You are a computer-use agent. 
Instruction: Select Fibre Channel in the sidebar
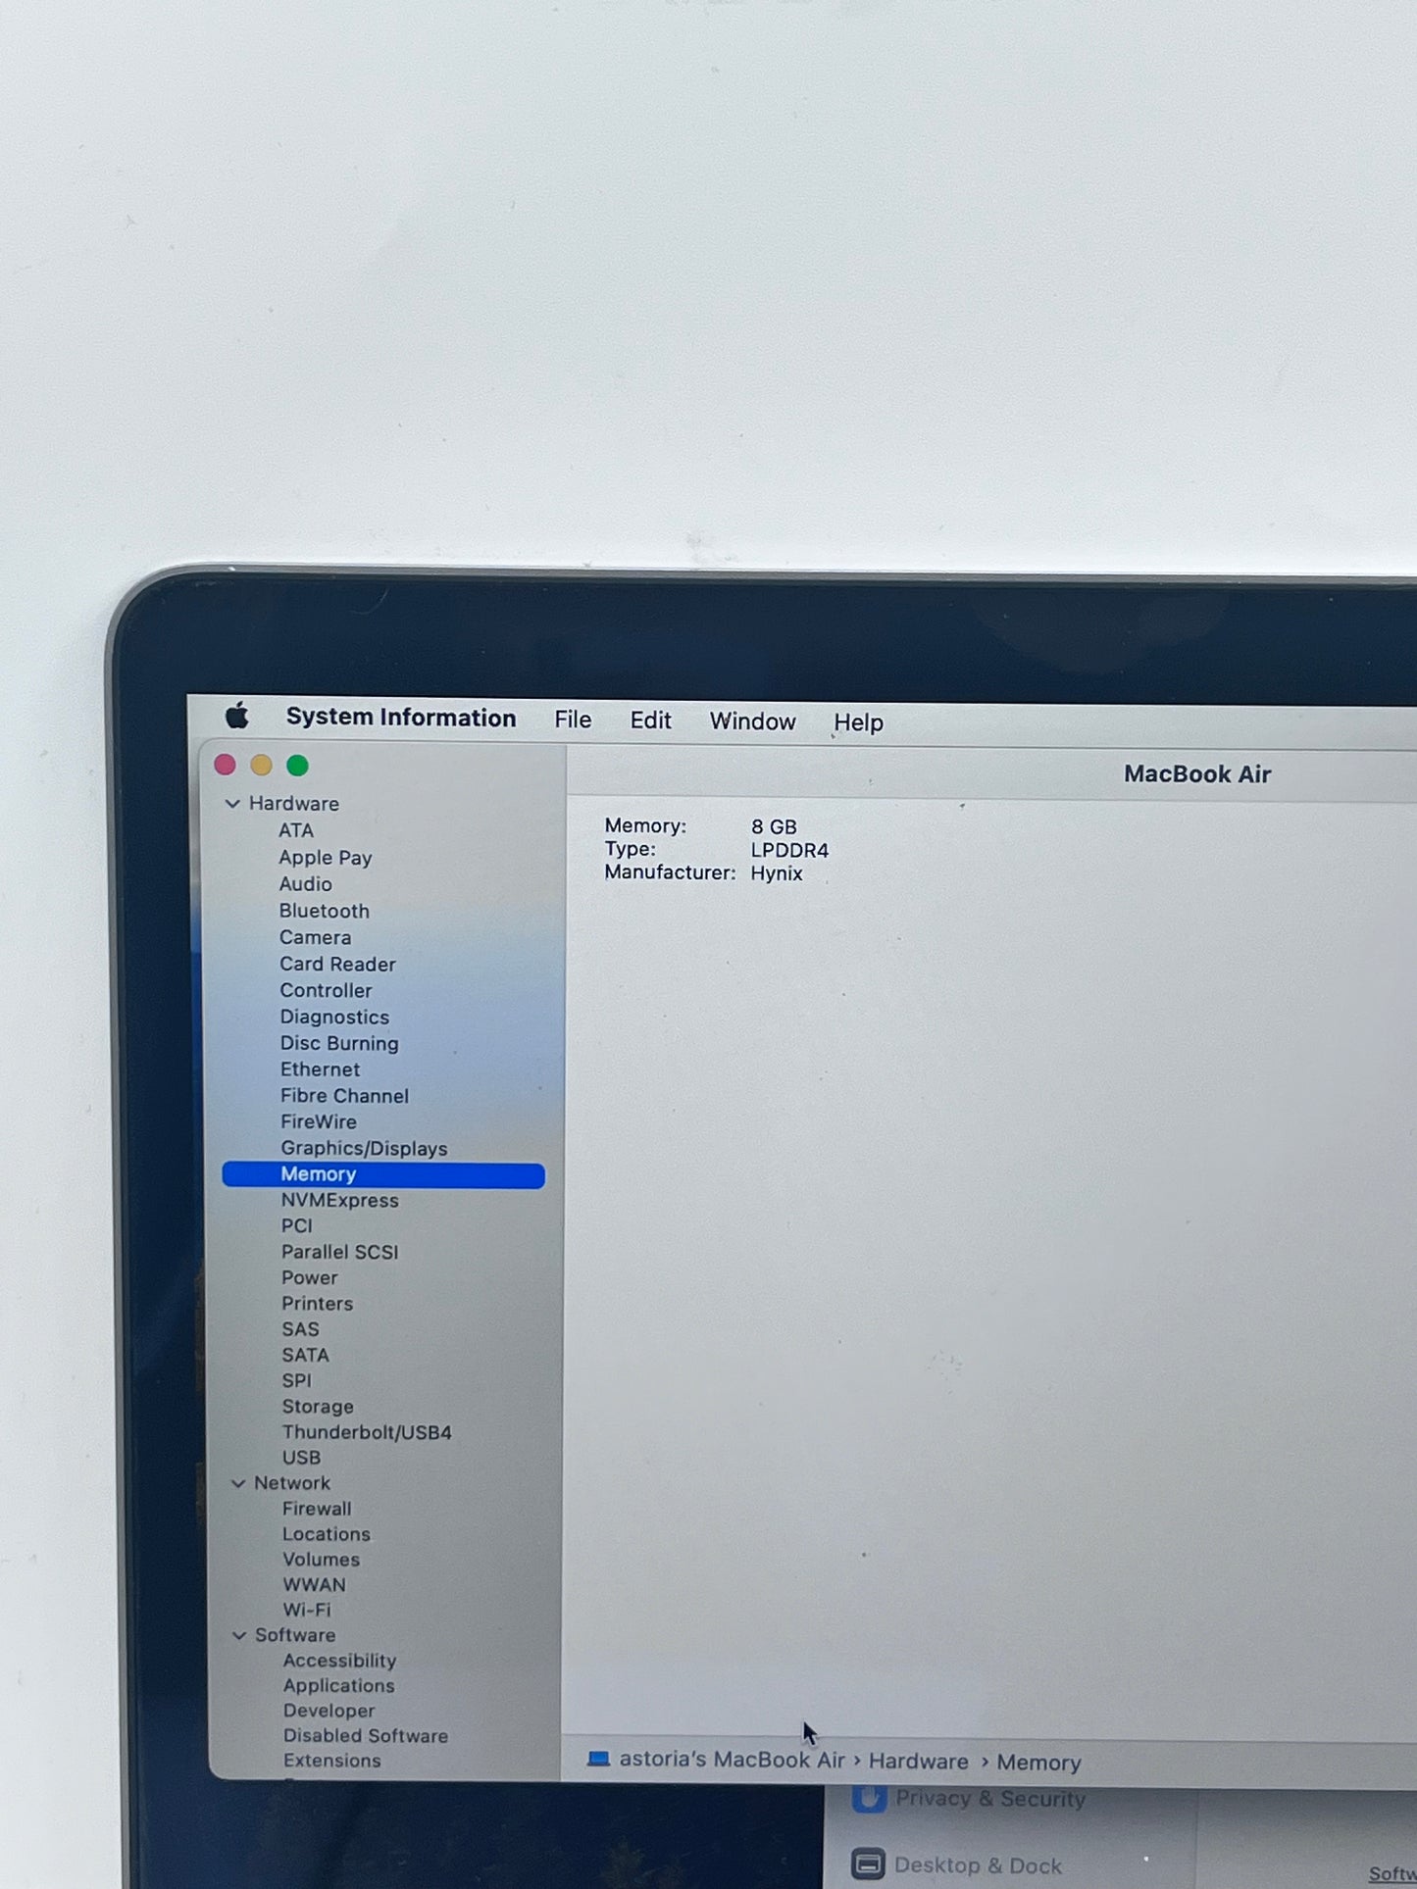pos(345,1096)
